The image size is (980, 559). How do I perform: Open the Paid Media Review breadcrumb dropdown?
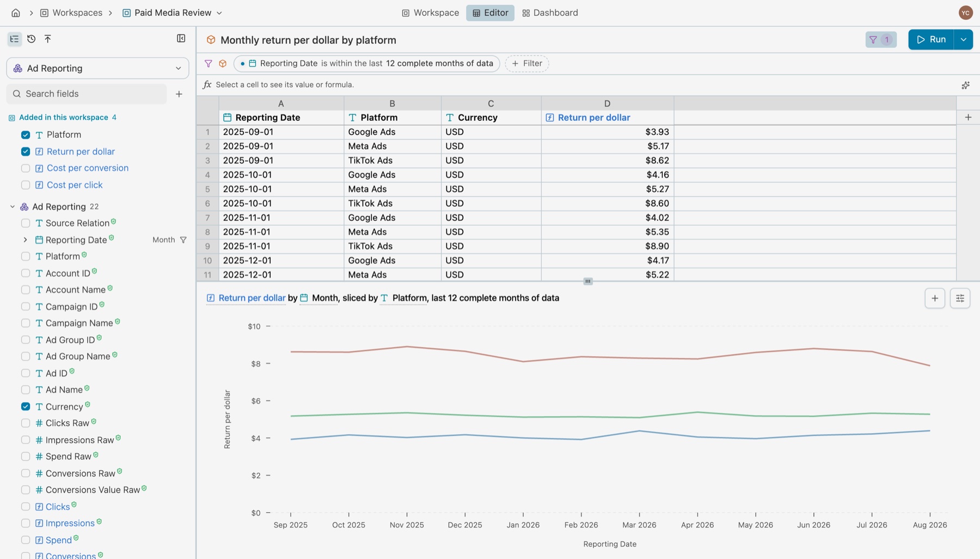tap(219, 13)
